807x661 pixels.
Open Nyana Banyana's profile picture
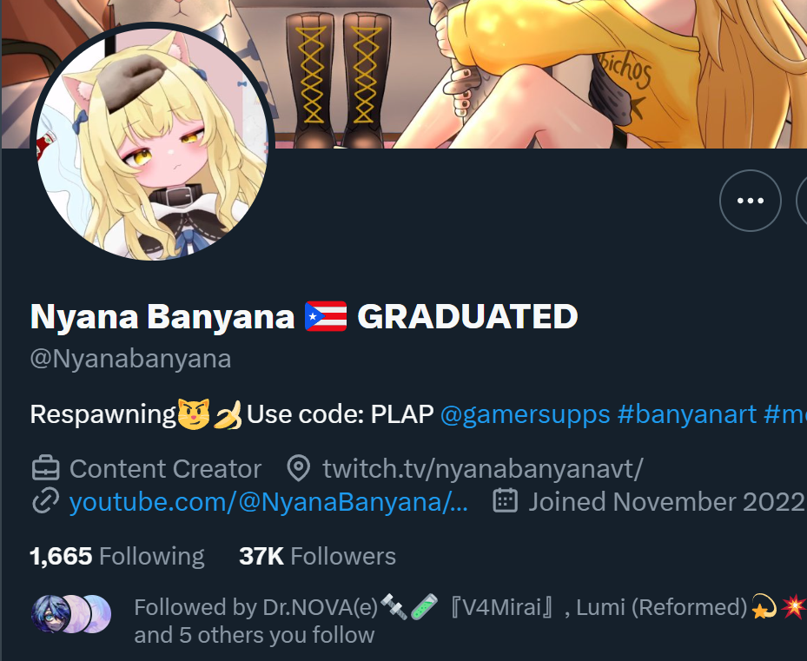pyautogui.click(x=152, y=143)
